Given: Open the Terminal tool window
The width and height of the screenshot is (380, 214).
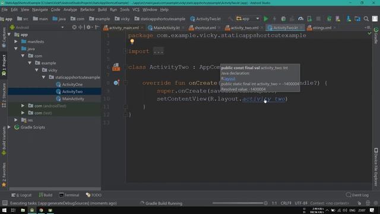Looking at the screenshot, I should [x=69, y=195].
